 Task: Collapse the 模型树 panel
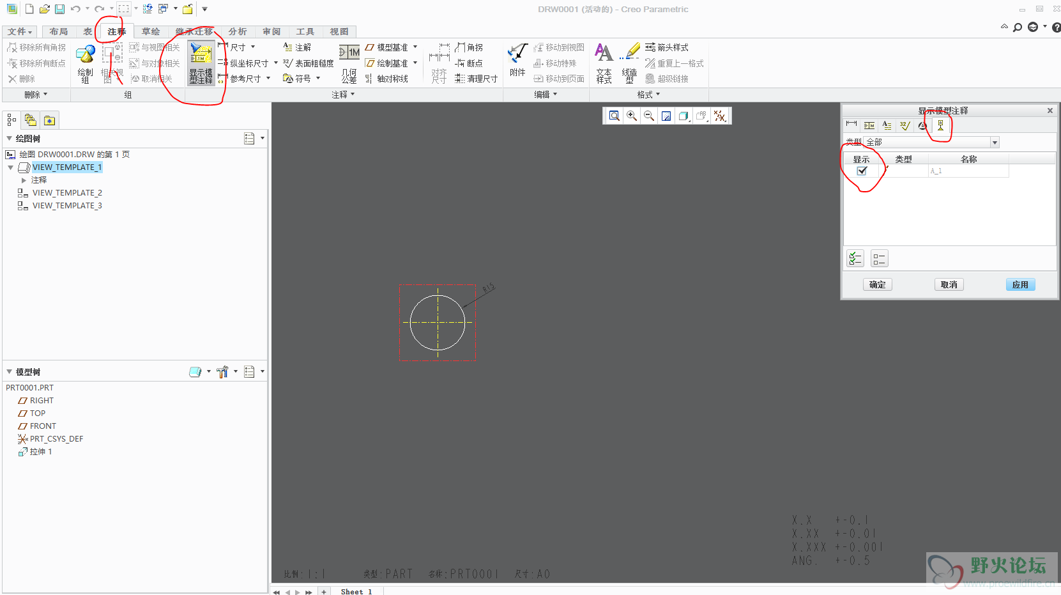click(9, 372)
